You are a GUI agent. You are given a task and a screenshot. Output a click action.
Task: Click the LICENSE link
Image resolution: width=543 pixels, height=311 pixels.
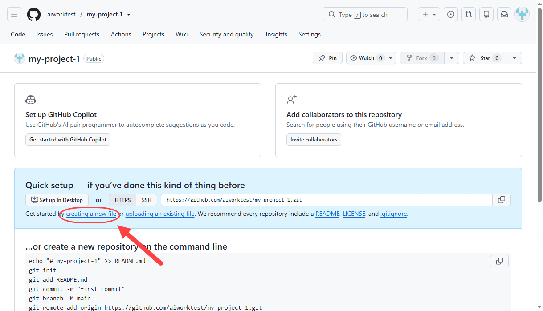354,214
